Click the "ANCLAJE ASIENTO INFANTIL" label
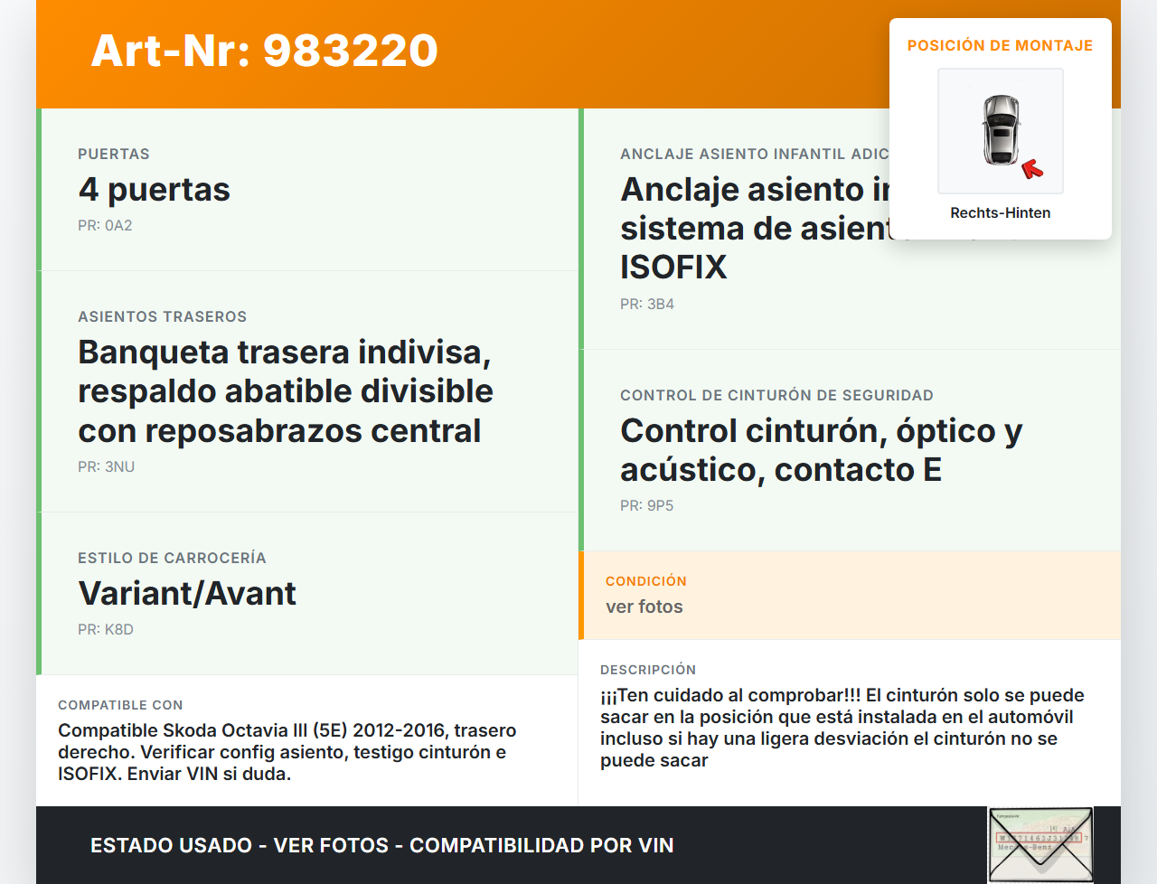The height and width of the screenshot is (884, 1157). click(x=755, y=155)
